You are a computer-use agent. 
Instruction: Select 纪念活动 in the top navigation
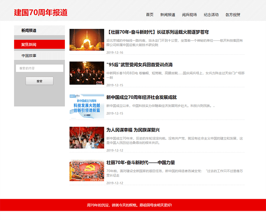pos(211,15)
